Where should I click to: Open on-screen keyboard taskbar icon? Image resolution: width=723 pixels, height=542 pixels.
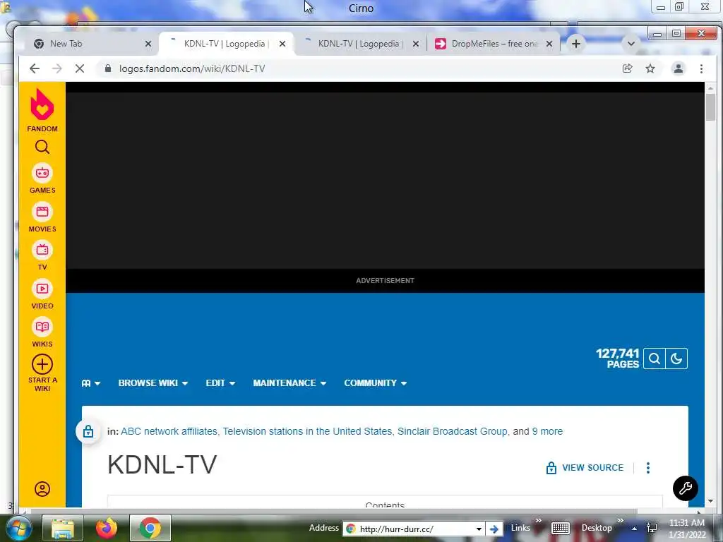pyautogui.click(x=561, y=528)
